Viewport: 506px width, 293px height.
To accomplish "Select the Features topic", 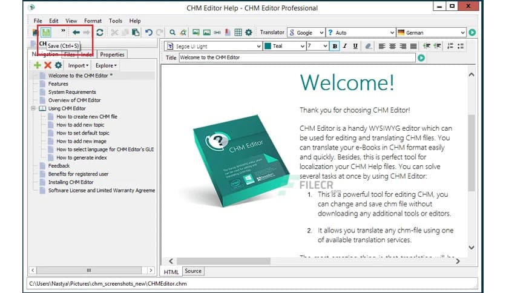I will pyautogui.click(x=58, y=84).
